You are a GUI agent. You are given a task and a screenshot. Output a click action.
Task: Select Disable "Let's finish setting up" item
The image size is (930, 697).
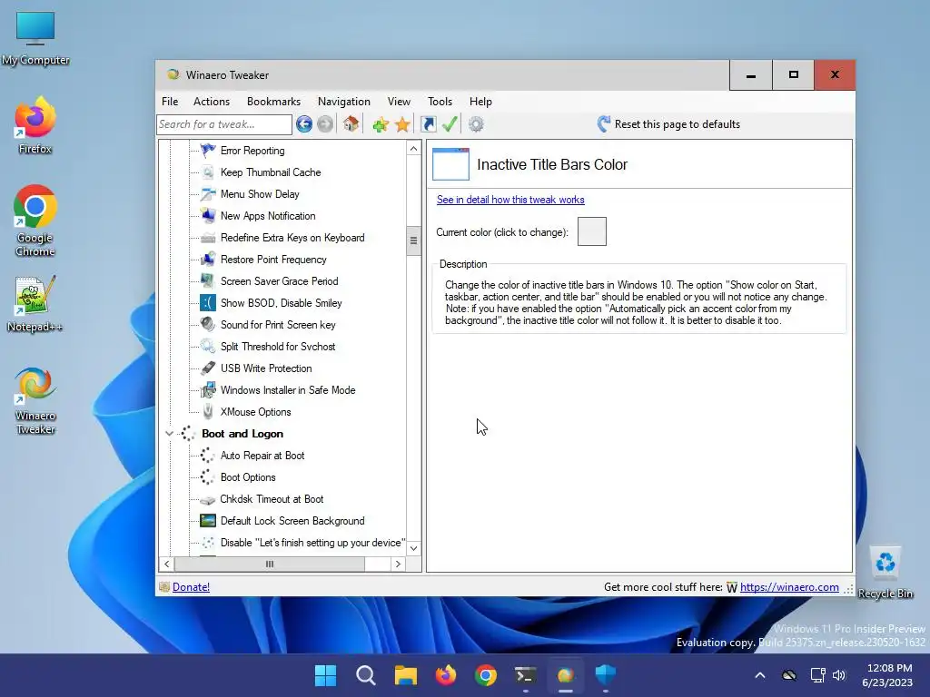point(312,543)
